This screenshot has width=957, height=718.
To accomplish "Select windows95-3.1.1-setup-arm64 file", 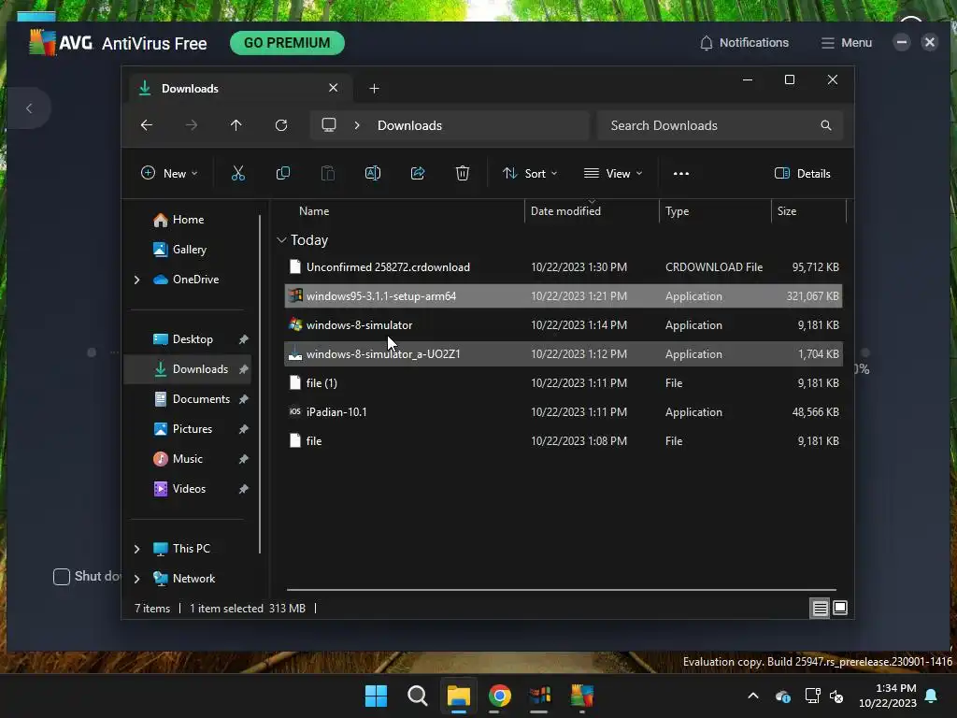I will point(564,296).
